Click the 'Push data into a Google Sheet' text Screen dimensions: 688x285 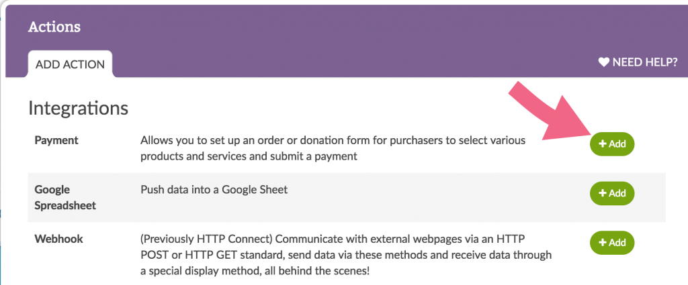[214, 190]
